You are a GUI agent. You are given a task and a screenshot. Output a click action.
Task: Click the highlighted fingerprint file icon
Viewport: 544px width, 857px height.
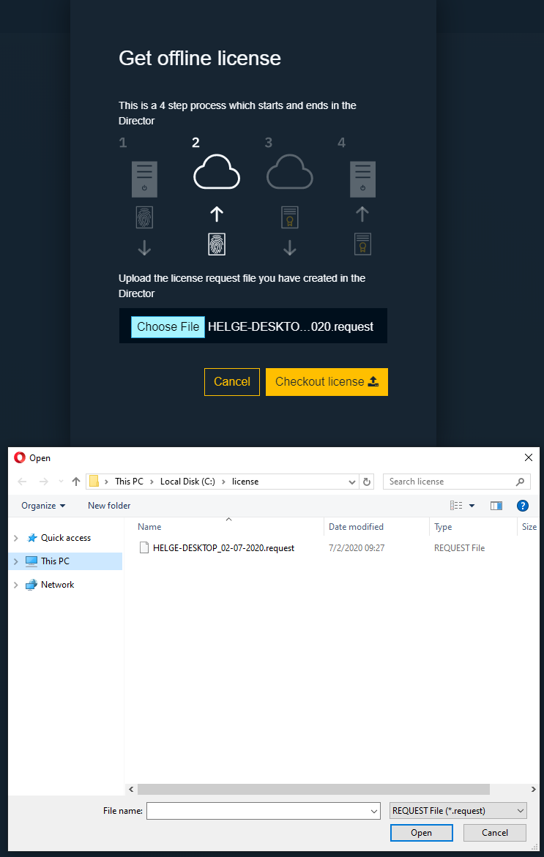point(217,244)
